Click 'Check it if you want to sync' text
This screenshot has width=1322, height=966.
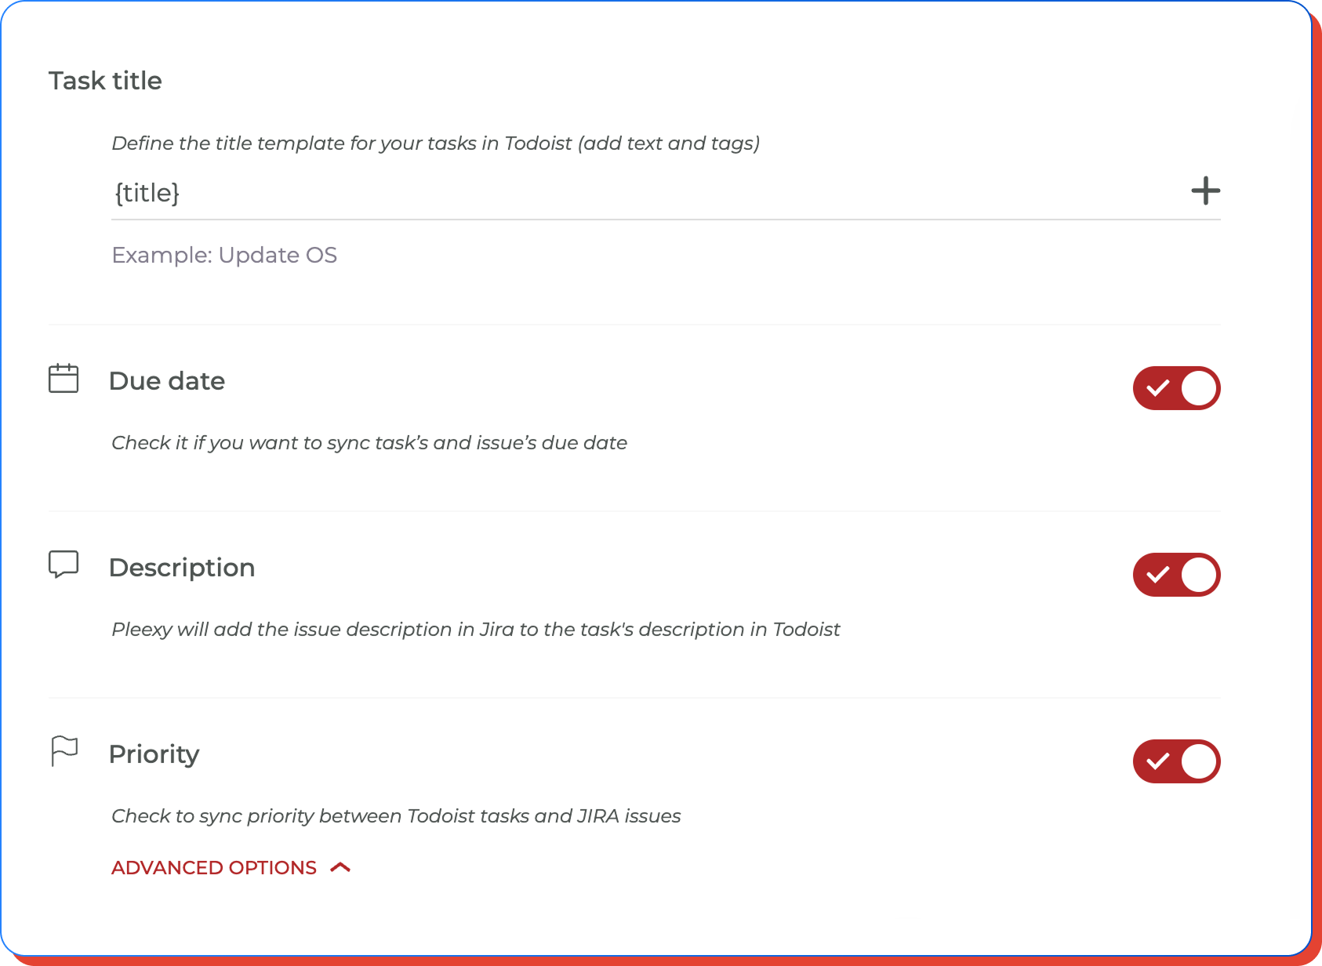[x=369, y=443]
